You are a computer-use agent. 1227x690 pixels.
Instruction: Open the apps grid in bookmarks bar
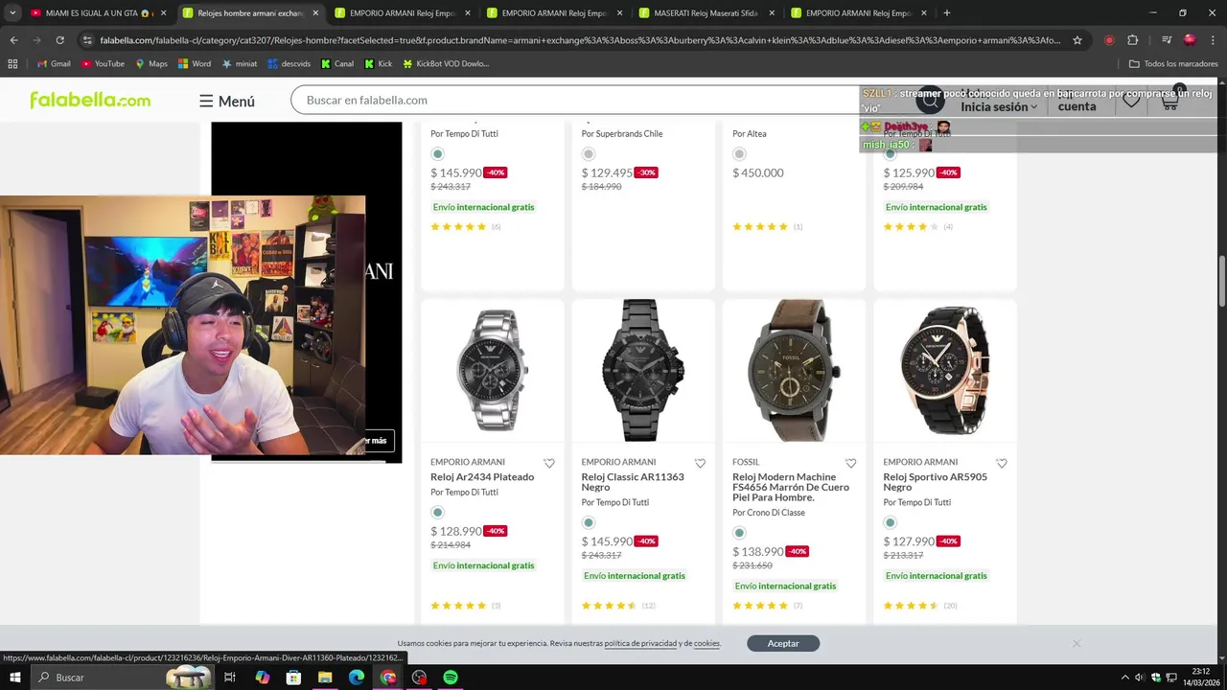click(x=12, y=63)
